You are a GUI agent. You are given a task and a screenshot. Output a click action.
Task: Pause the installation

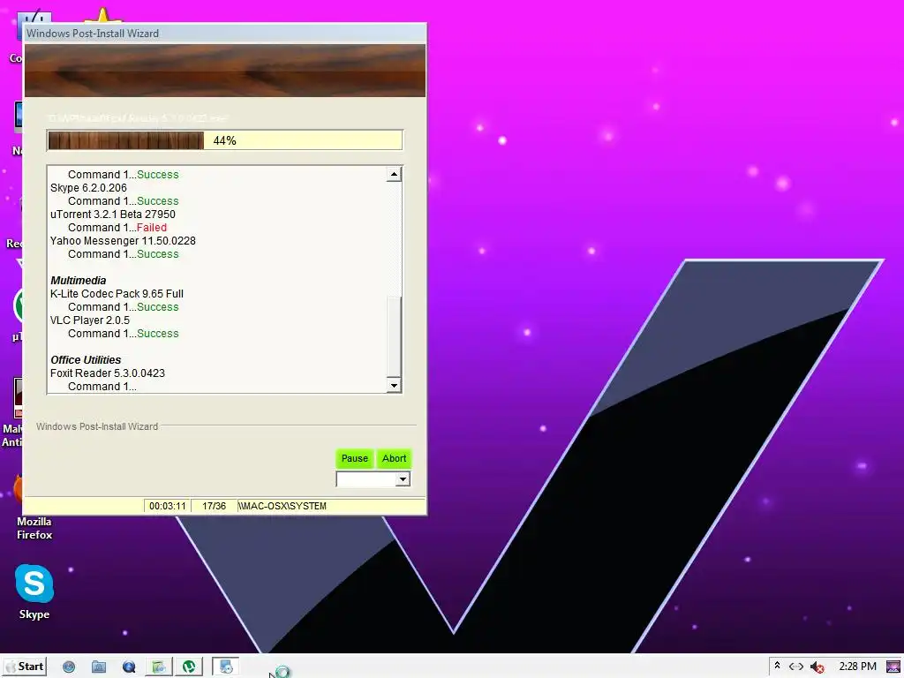click(355, 458)
